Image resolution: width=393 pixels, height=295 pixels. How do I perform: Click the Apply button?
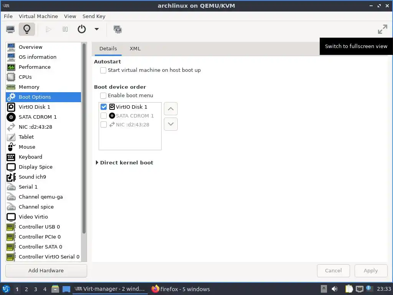pos(371,271)
